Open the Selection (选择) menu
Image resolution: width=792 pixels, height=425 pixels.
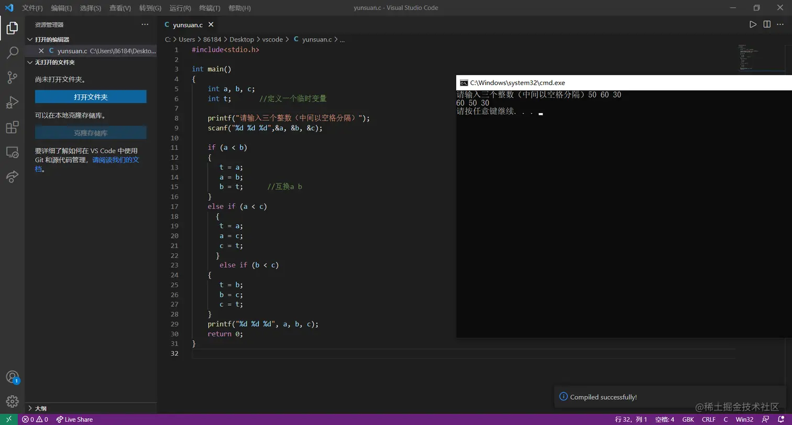point(91,8)
